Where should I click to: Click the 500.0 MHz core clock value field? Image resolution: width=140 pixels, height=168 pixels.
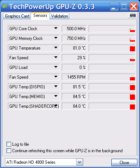pyautogui.click(x=74, y=29)
